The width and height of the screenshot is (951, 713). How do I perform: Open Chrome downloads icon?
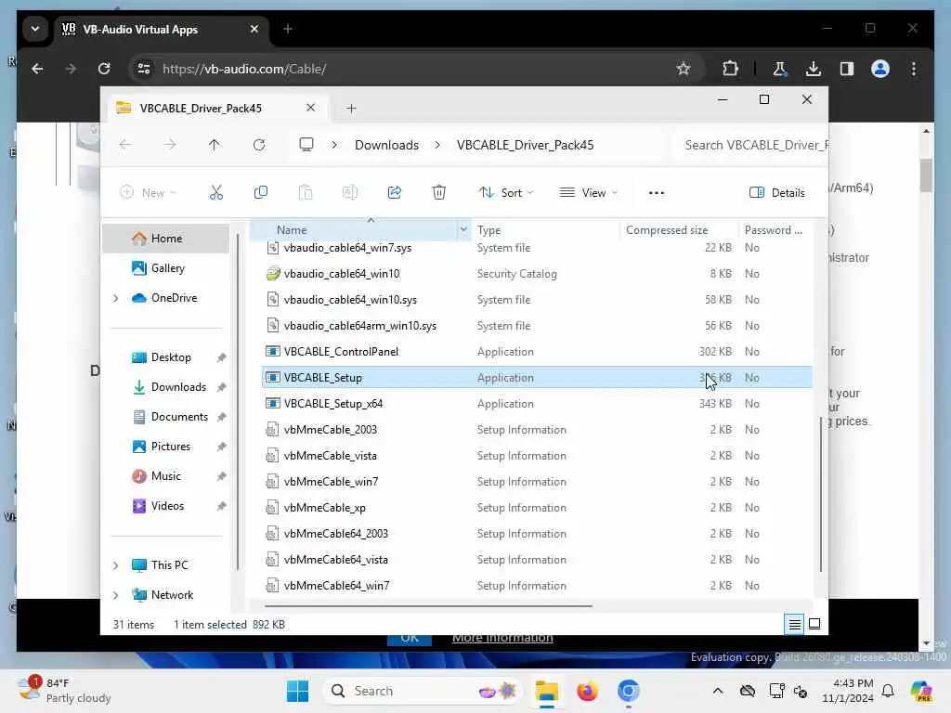click(814, 69)
